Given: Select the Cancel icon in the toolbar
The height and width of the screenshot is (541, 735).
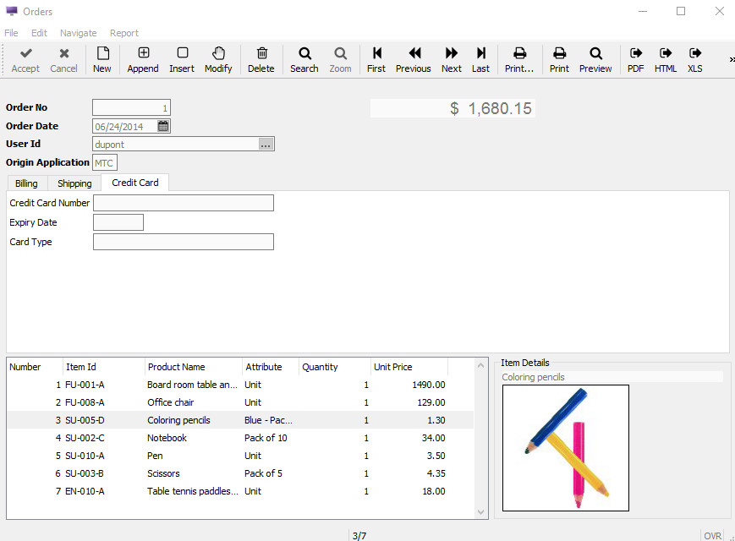Looking at the screenshot, I should click(63, 59).
